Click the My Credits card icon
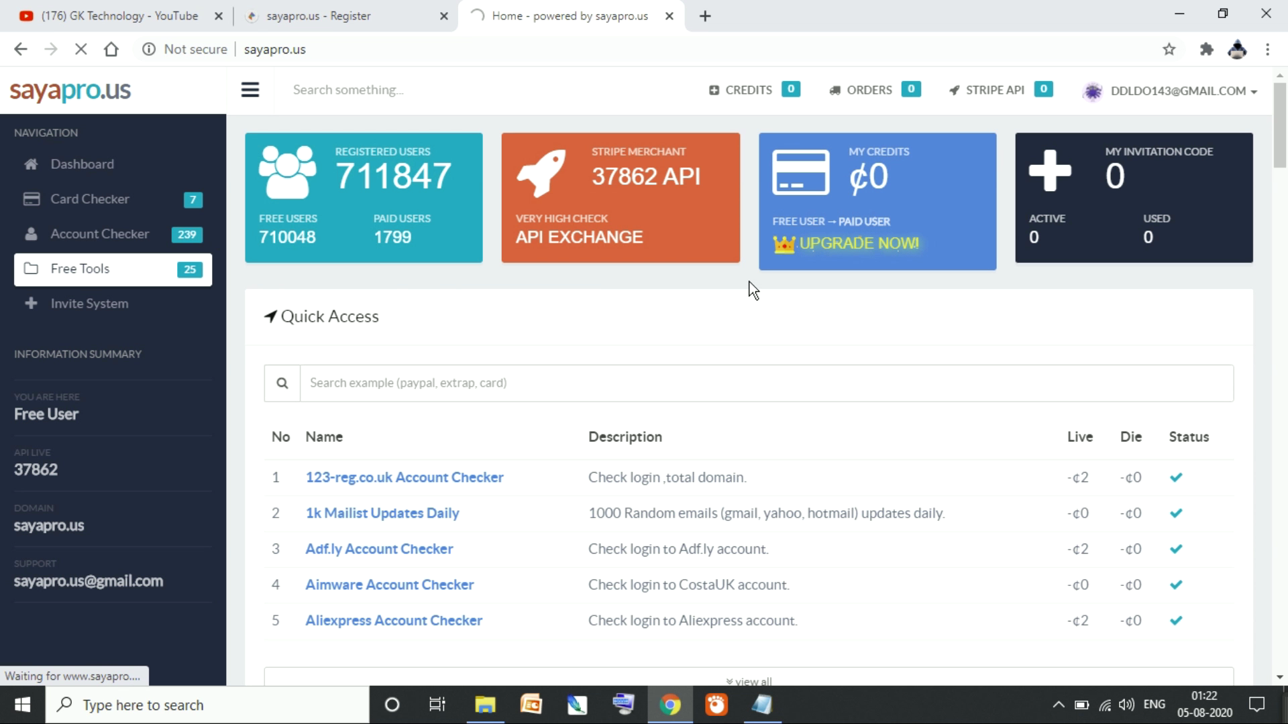Viewport: 1288px width, 724px height. 800,172
